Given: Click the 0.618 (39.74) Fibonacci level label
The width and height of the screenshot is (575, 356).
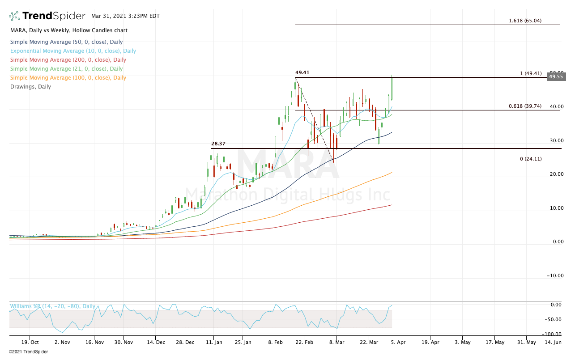Looking at the screenshot, I should (525, 106).
